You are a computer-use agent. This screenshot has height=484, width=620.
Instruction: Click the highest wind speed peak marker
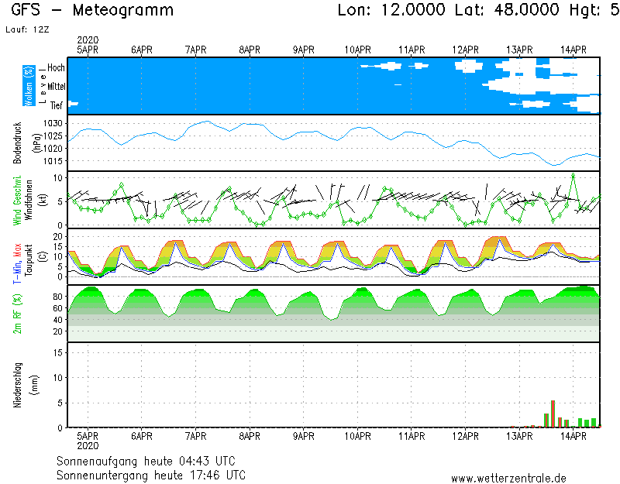tap(573, 175)
